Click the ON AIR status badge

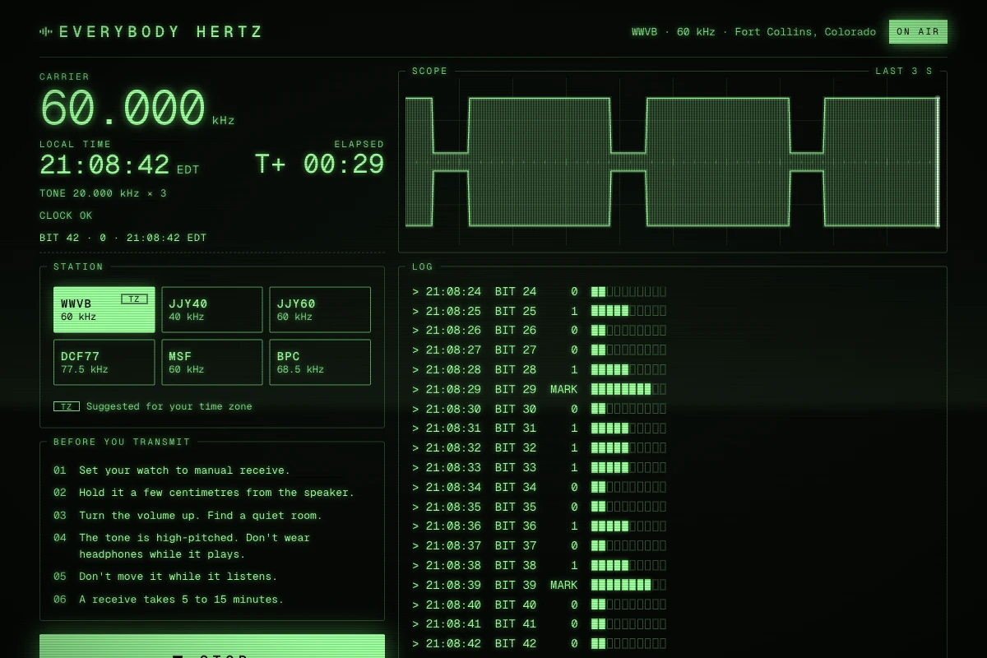click(918, 32)
